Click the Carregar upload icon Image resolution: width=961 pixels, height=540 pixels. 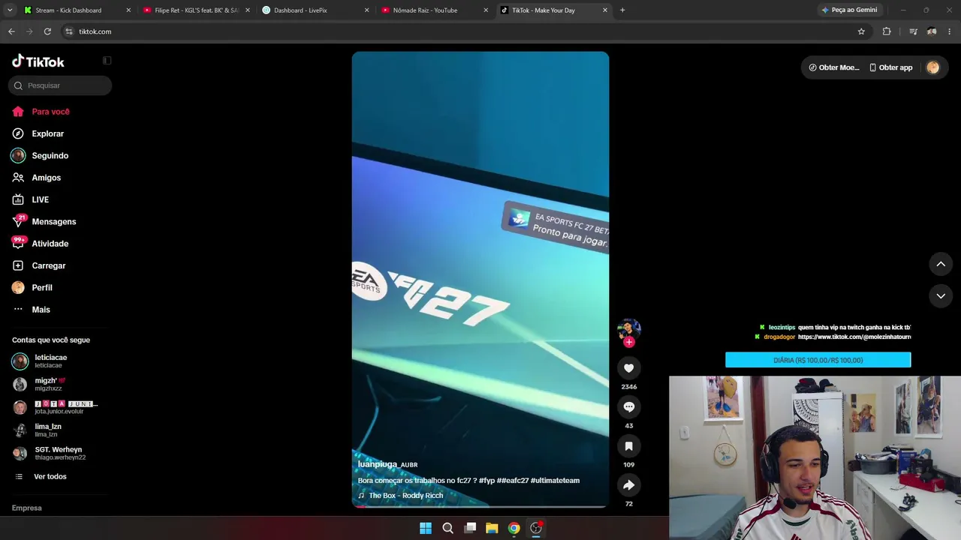tap(18, 265)
